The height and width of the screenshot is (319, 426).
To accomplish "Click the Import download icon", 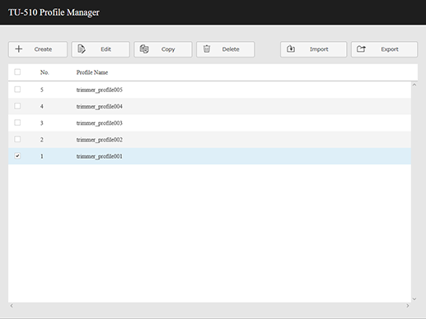I will click(291, 49).
